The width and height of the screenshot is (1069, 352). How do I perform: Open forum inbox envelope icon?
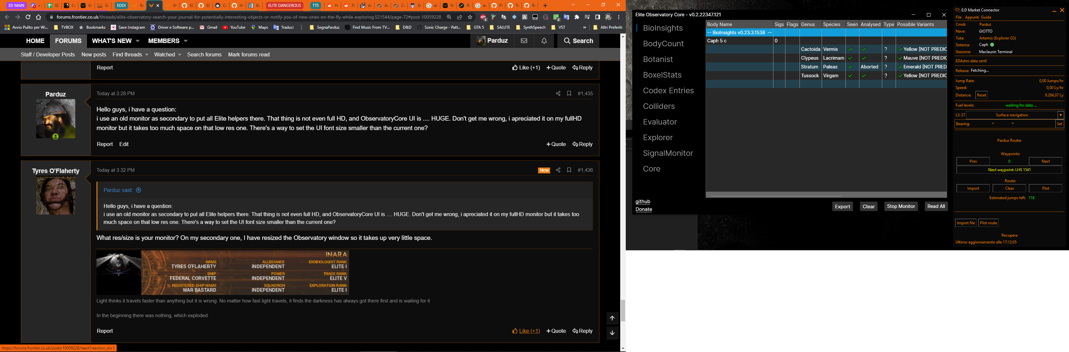[524, 41]
